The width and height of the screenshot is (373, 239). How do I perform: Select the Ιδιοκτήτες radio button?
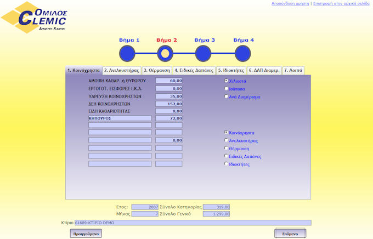pos(226,164)
